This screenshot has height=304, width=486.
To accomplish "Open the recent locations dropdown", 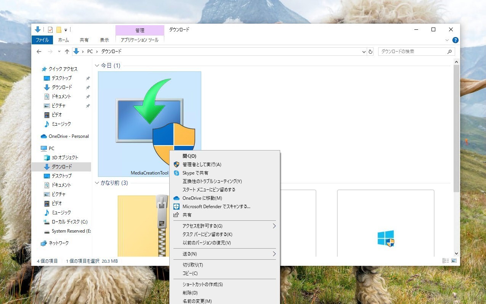I will tap(59, 52).
